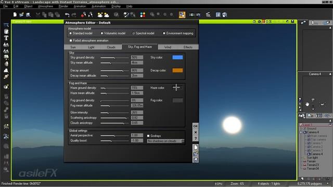The height and width of the screenshot is (187, 333).
Task: Click the Undo arrow icon
Action: coord(67,15)
